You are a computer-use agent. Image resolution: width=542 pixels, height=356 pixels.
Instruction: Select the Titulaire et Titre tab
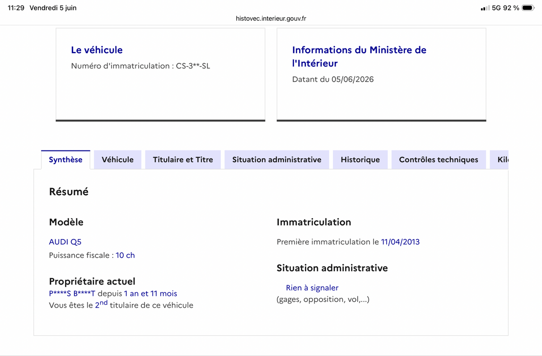click(x=183, y=159)
